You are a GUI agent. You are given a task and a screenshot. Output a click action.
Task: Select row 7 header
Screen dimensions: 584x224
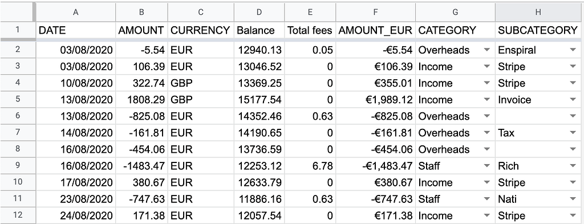(18, 132)
